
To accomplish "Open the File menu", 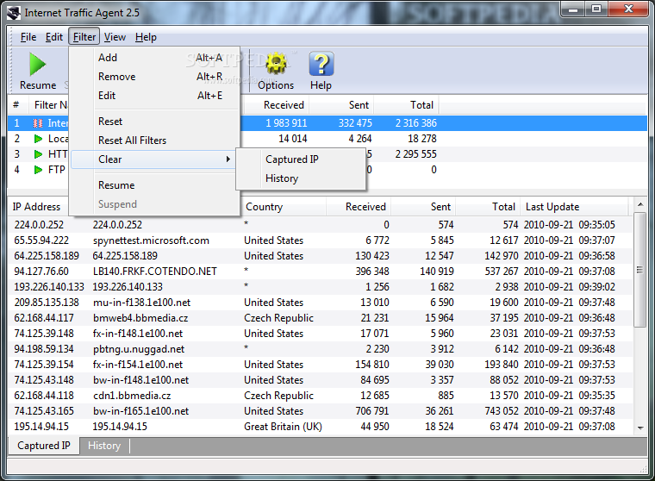I will click(28, 37).
